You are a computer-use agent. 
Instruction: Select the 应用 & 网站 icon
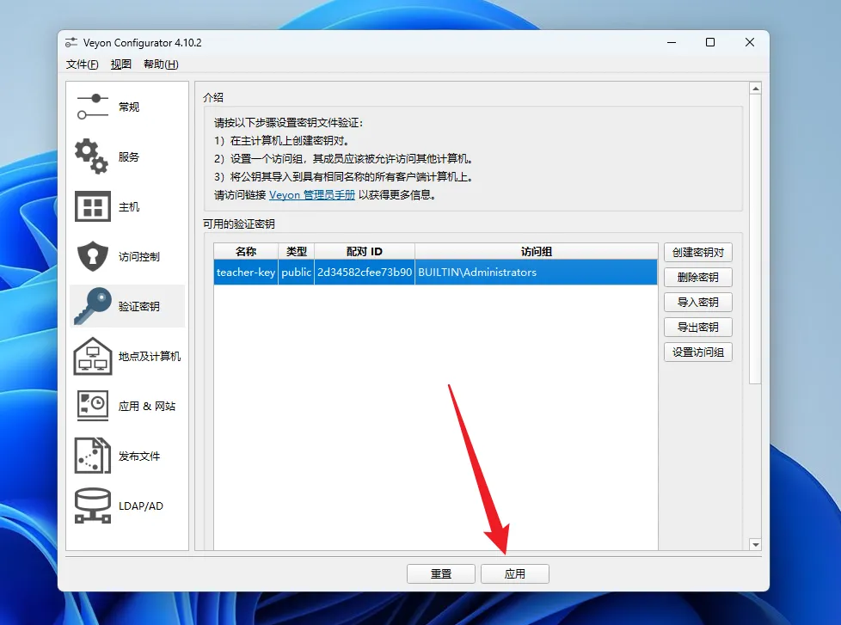[x=93, y=405]
